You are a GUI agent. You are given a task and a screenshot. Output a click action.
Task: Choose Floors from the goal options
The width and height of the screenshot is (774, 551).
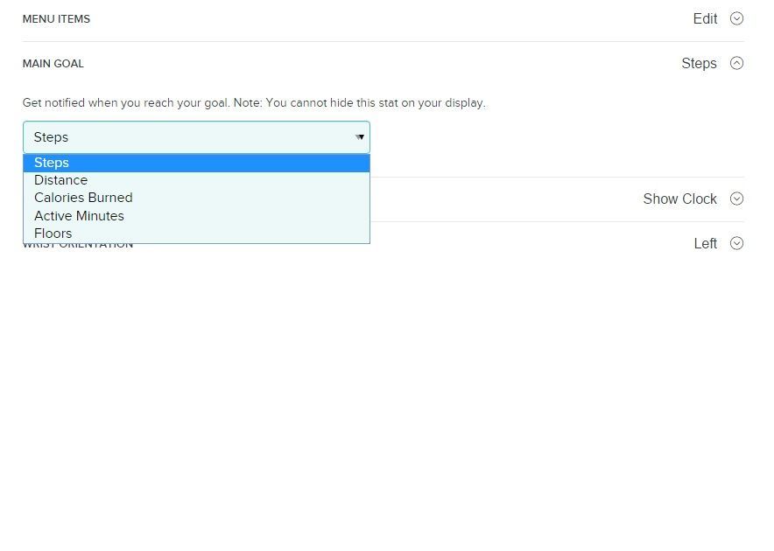53,234
